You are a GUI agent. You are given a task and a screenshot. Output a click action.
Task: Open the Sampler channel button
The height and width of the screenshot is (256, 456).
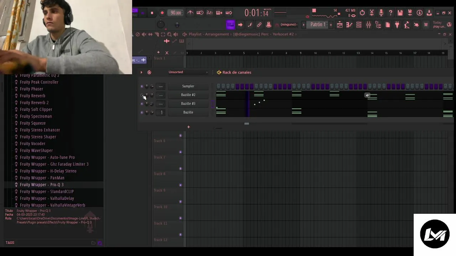[x=188, y=86]
